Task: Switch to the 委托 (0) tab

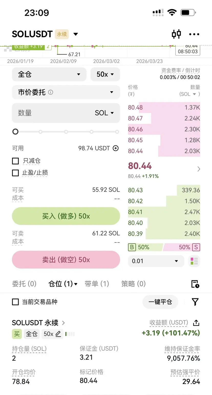Action: coord(24,284)
